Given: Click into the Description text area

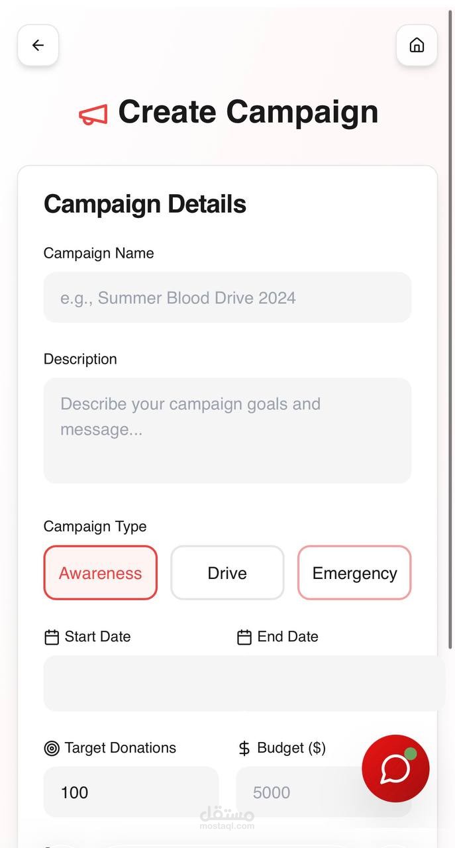Looking at the screenshot, I should [x=227, y=430].
